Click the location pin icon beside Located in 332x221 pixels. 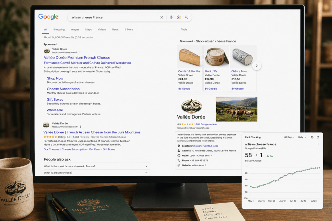coord(179,146)
